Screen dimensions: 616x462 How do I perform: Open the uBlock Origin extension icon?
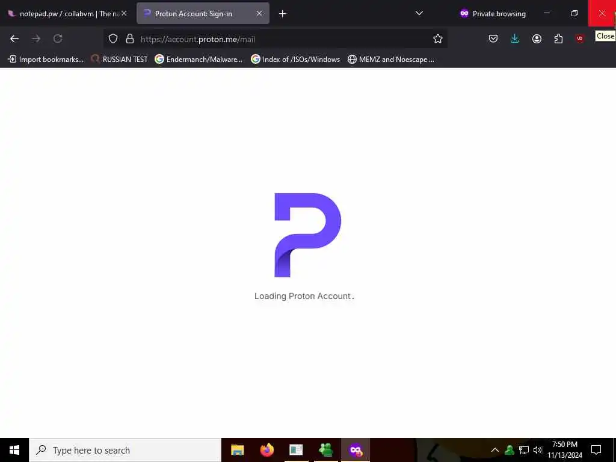(580, 38)
